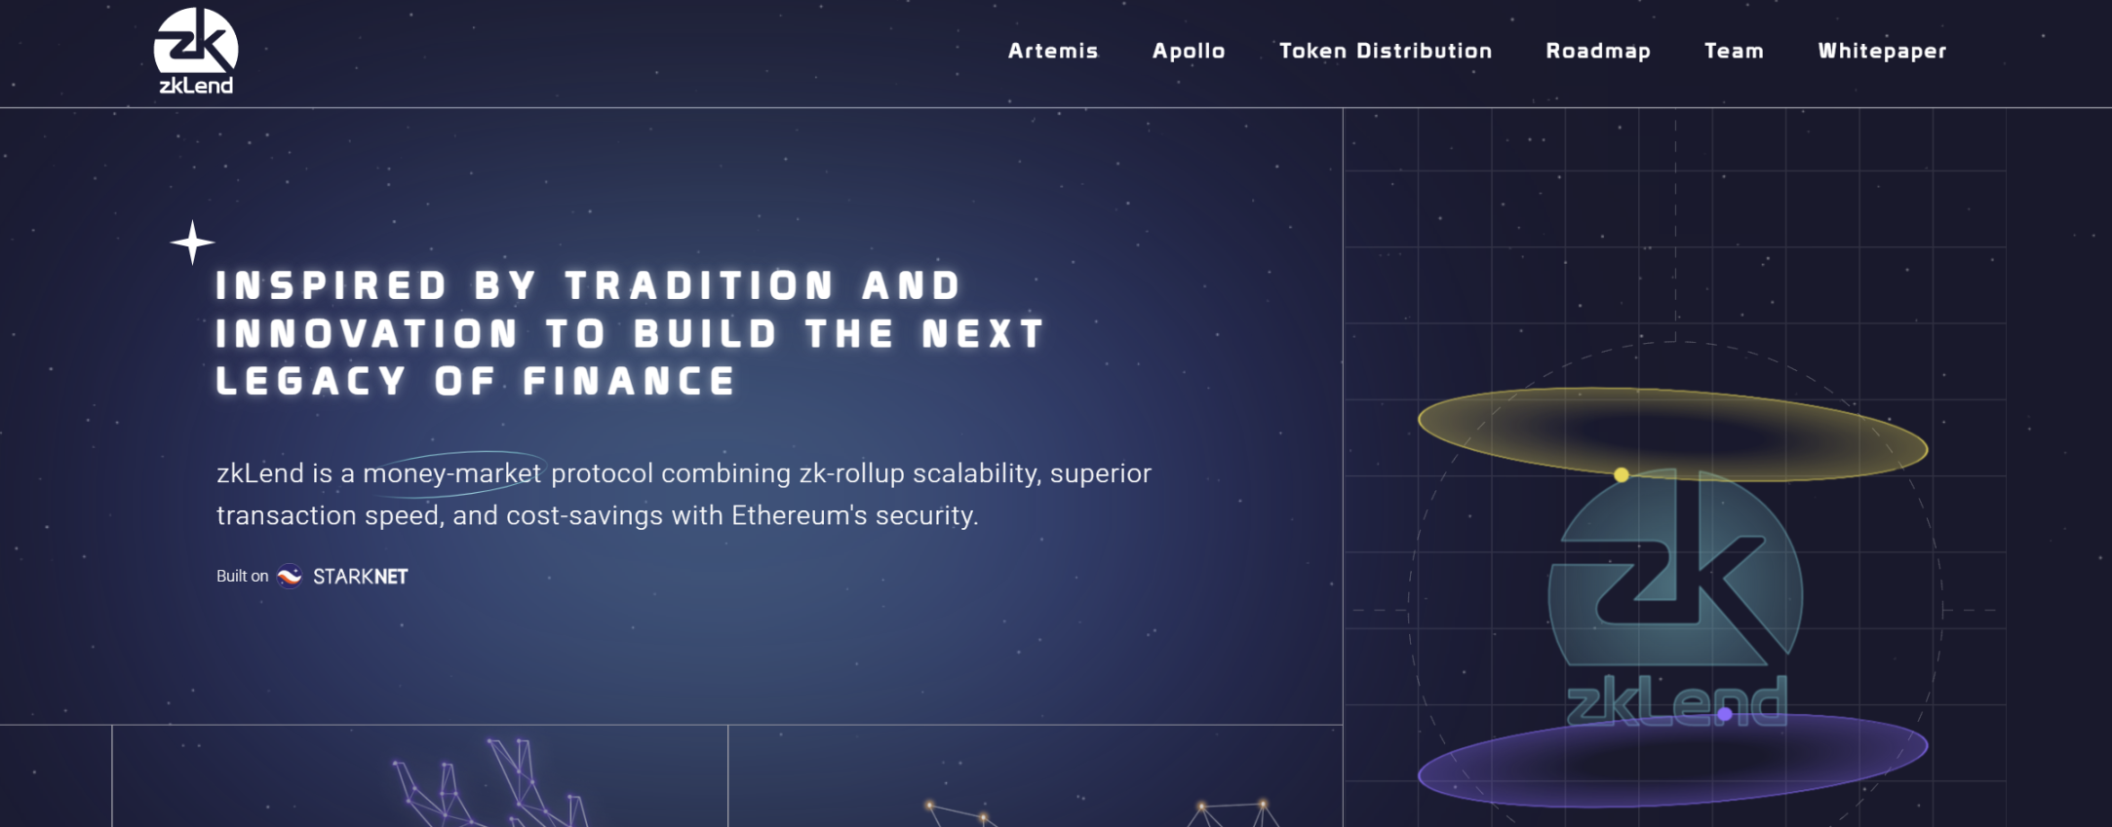This screenshot has width=2112, height=827.
Task: Click the circled "money-market" phrase
Action: (x=452, y=473)
